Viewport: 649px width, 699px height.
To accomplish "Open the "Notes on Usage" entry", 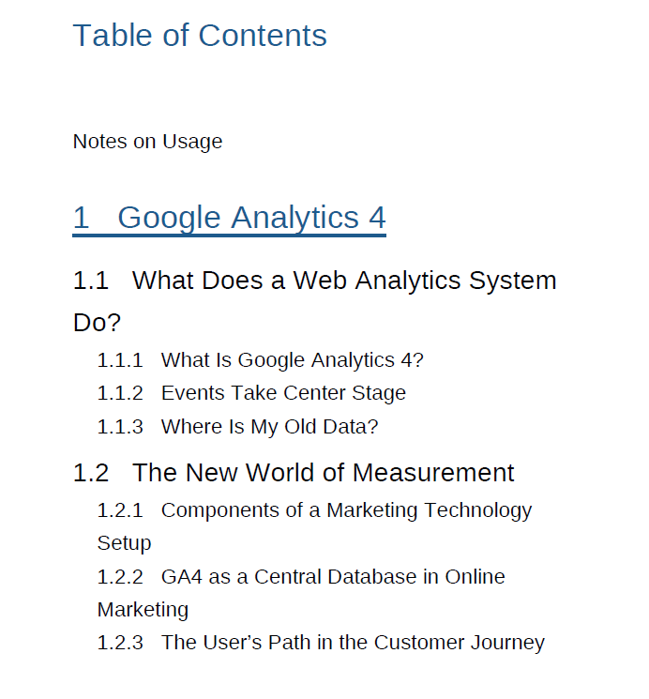I will 147,142.
